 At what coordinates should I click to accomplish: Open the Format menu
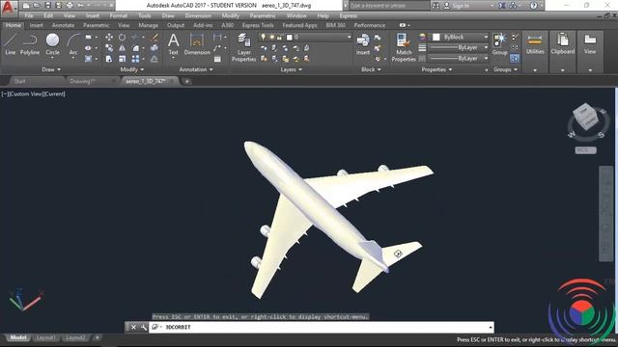pyautogui.click(x=118, y=15)
